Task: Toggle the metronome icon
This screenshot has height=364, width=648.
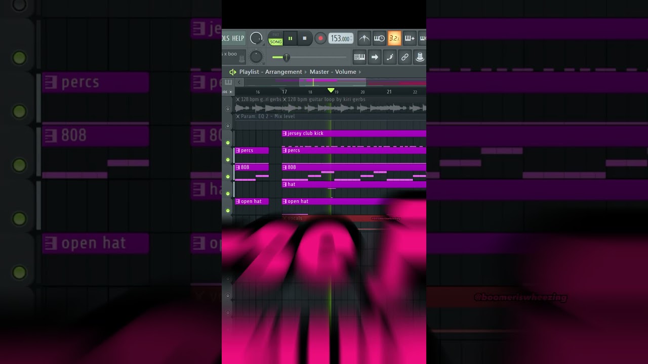Action: (364, 38)
